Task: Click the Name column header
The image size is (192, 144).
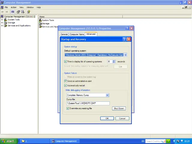Action: point(80,16)
